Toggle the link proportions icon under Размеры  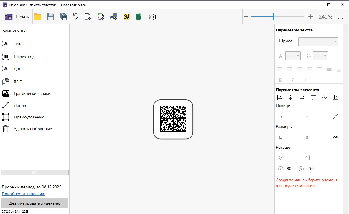point(335,137)
